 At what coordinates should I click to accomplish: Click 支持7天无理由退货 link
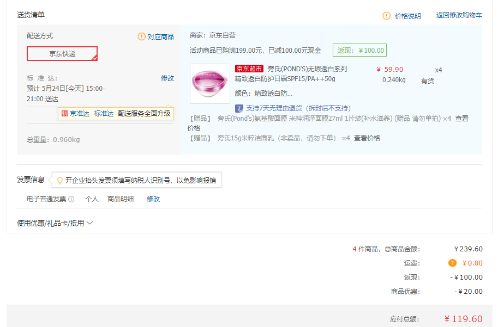[298, 108]
